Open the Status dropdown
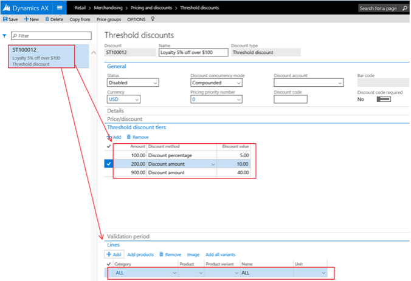Viewport: 411px width, 281px height. point(133,83)
